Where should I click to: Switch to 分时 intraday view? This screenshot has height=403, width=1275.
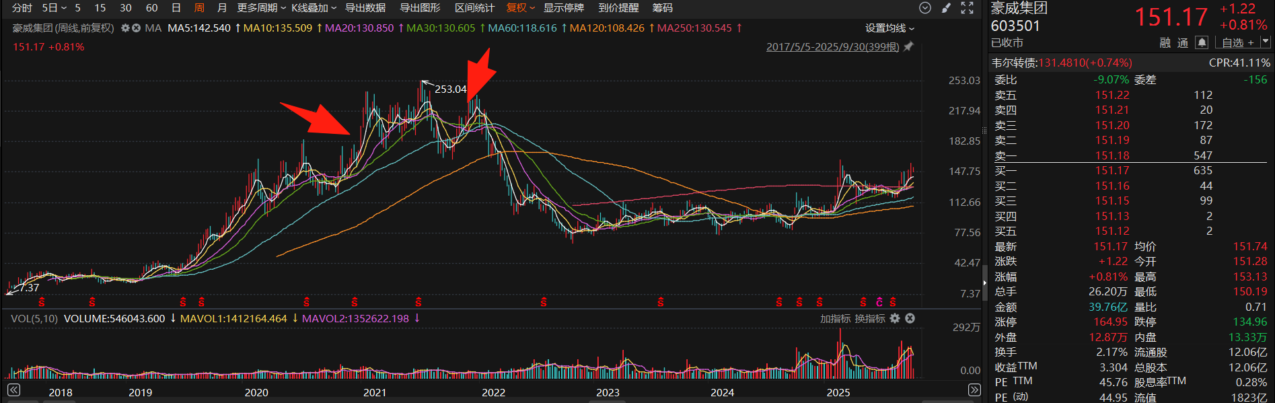coord(22,8)
